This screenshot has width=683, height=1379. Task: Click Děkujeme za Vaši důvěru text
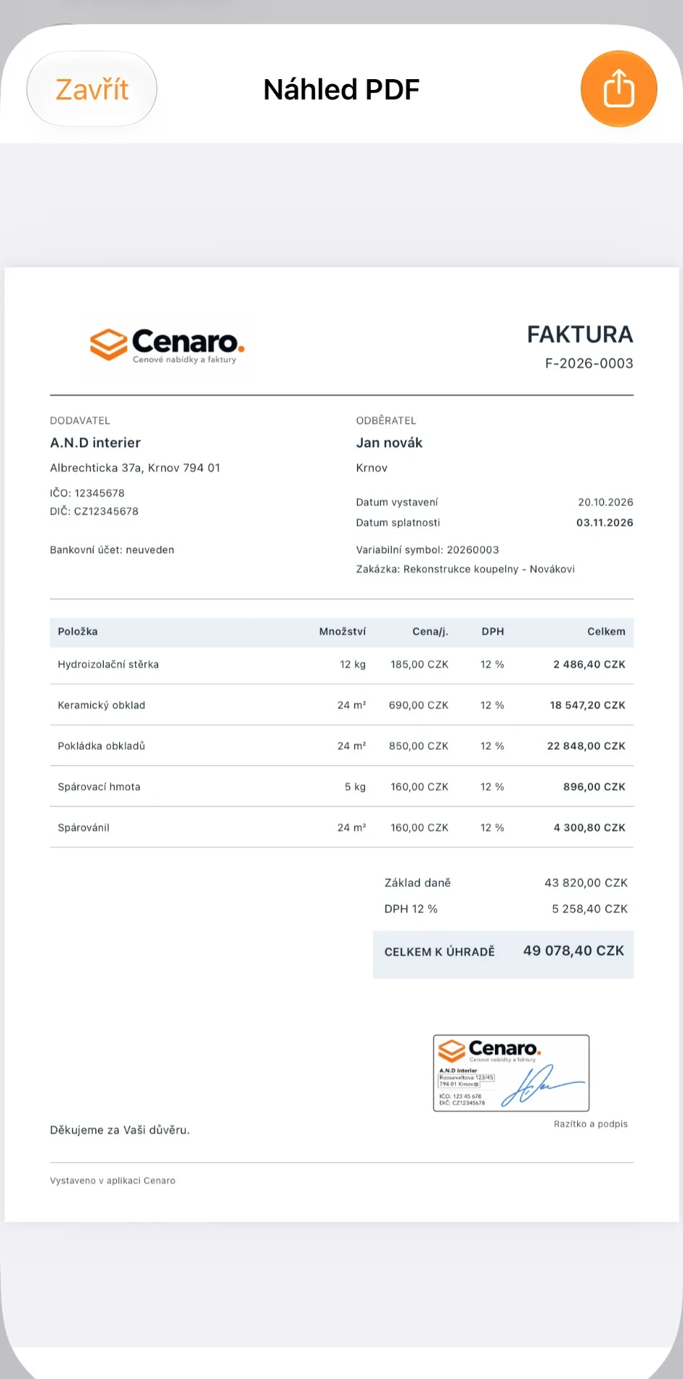click(x=120, y=1130)
